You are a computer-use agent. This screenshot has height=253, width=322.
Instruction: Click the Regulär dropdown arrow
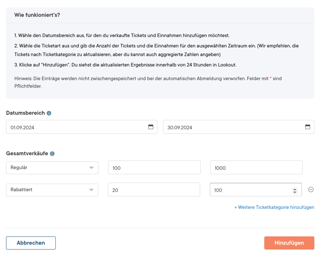point(91,168)
